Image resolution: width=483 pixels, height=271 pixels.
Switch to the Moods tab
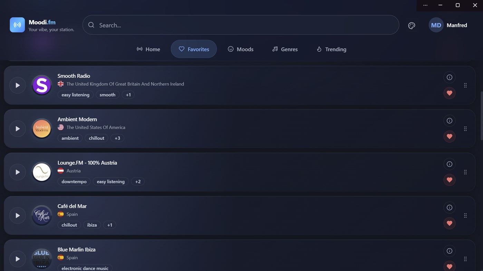point(241,49)
